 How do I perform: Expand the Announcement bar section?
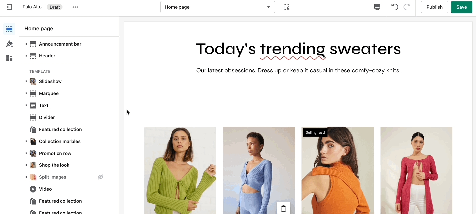[26, 44]
